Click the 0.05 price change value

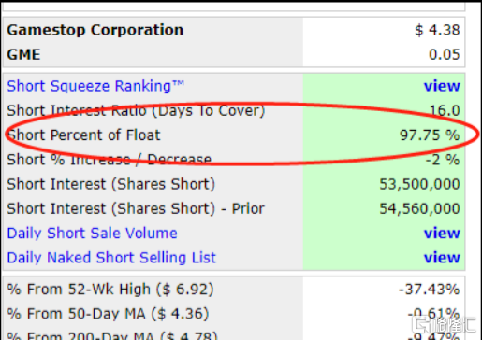(x=445, y=55)
